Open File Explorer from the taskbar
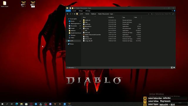Screen dimensions: 188x106 click(x=21, y=104)
